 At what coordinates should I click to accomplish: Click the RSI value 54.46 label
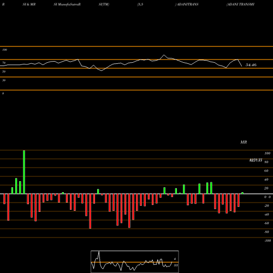point(251,65)
